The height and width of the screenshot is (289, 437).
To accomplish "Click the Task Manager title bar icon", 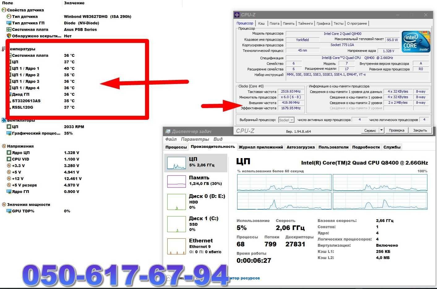I will pyautogui.click(x=168, y=132).
